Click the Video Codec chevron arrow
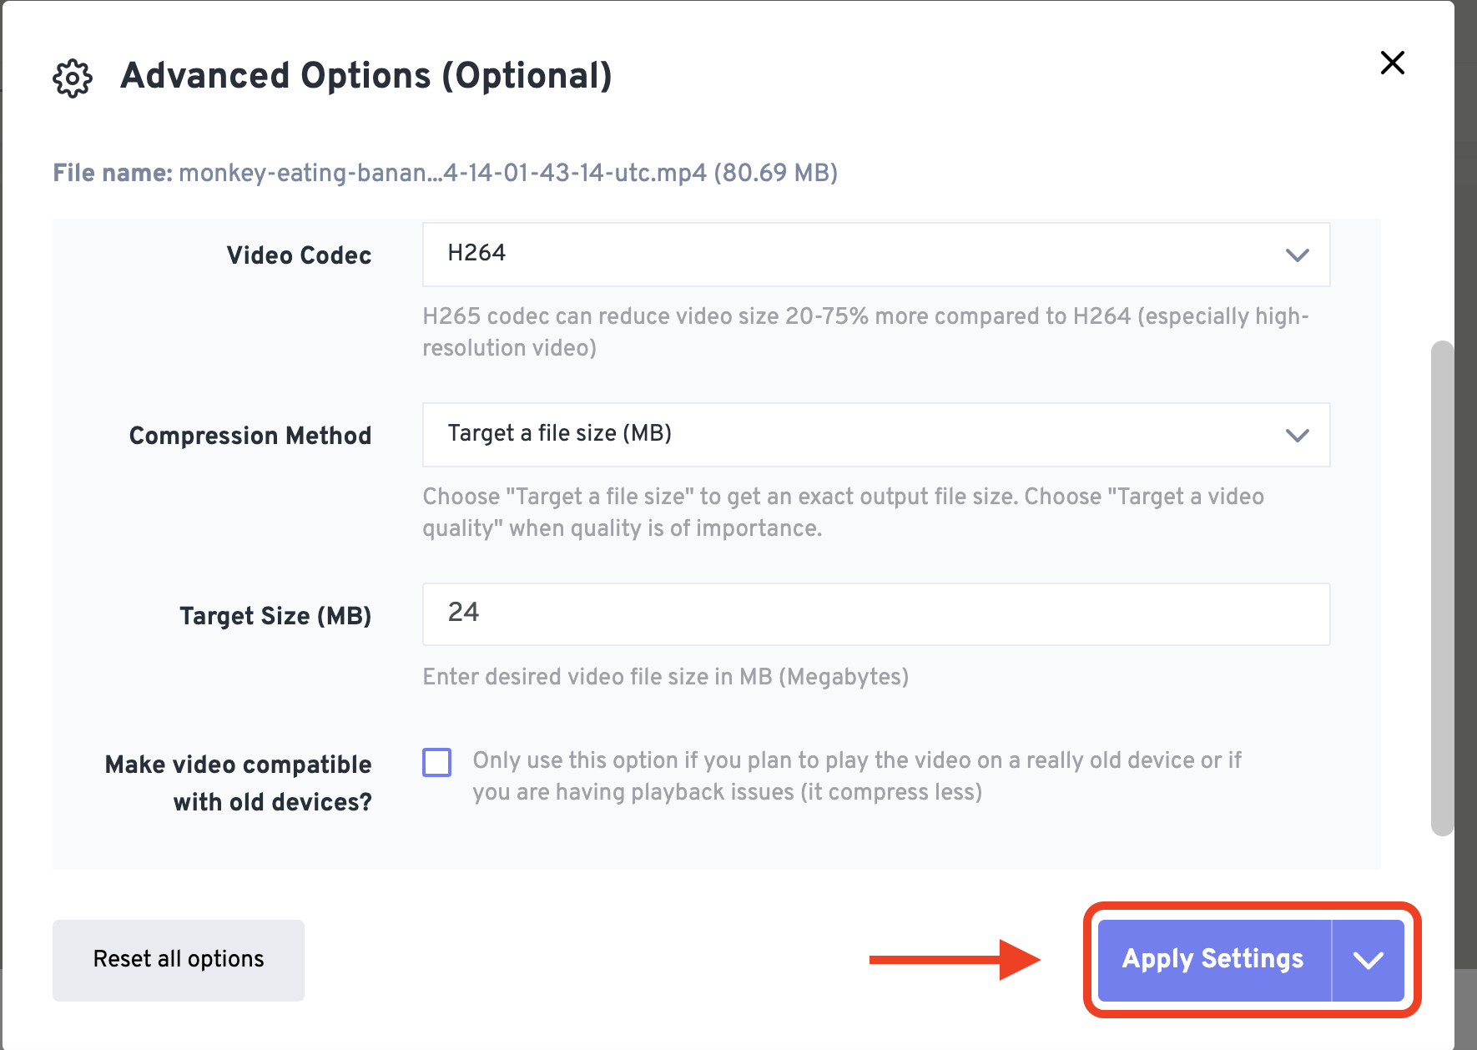 [1298, 256]
